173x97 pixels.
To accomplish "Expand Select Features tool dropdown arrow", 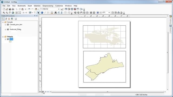I will point(32,13).
